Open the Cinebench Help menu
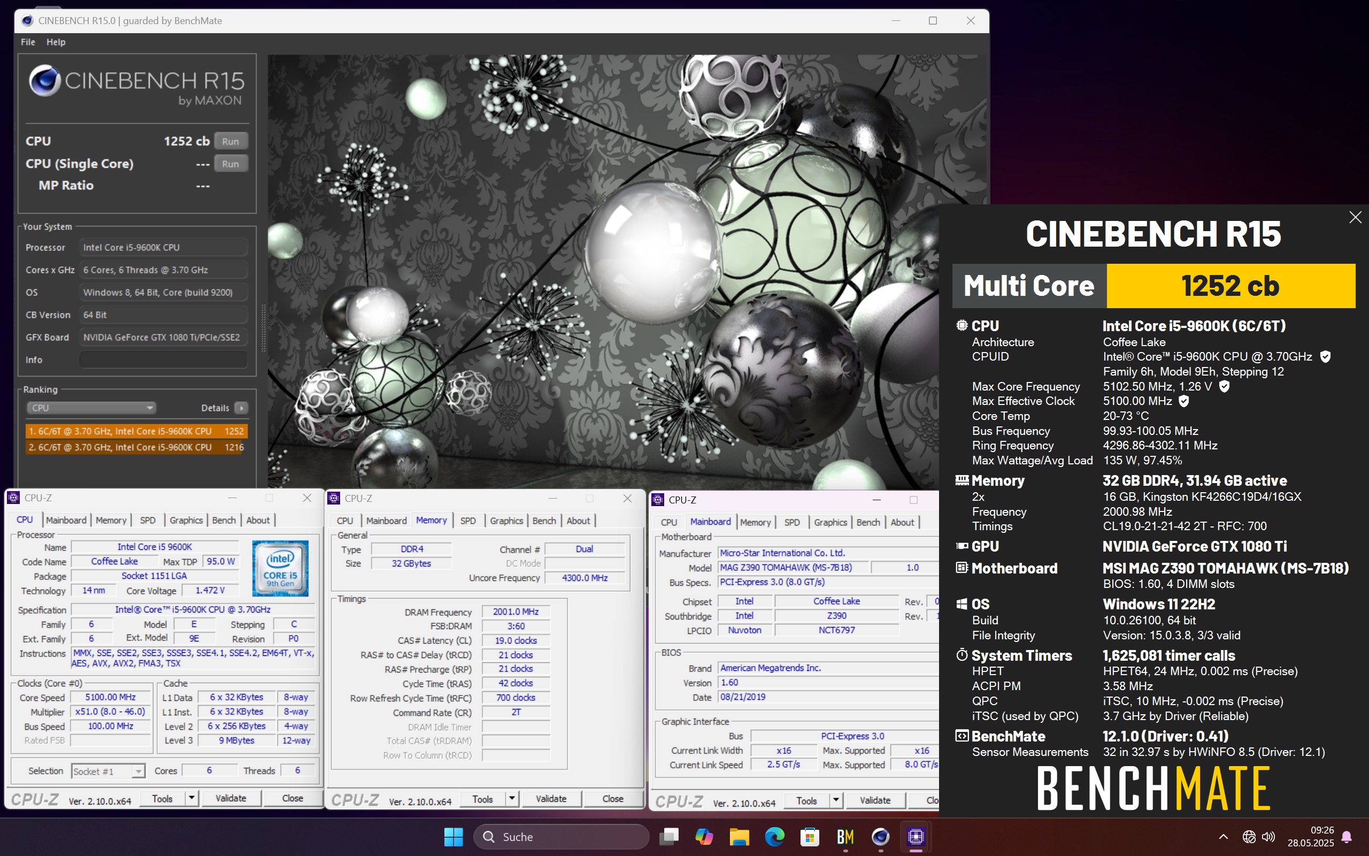 (x=56, y=42)
